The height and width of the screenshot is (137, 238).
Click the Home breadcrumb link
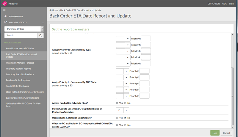tap(54, 10)
